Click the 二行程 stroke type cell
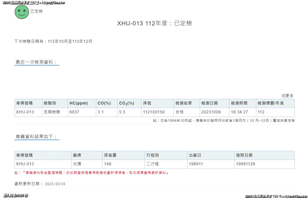The width and height of the screenshot is (308, 198). click(152, 164)
